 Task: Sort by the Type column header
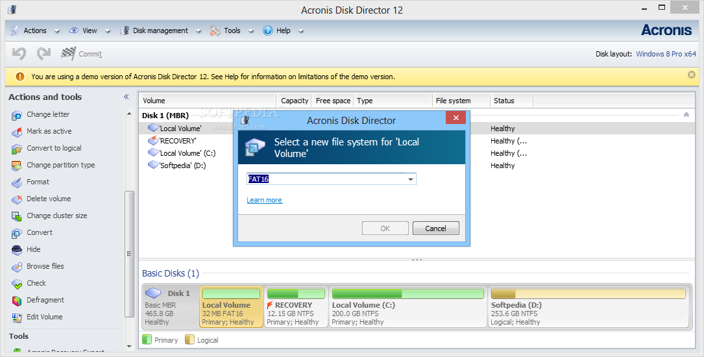(393, 101)
